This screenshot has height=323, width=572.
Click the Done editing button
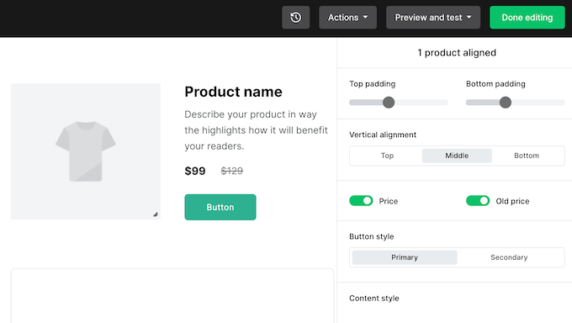[x=527, y=18]
